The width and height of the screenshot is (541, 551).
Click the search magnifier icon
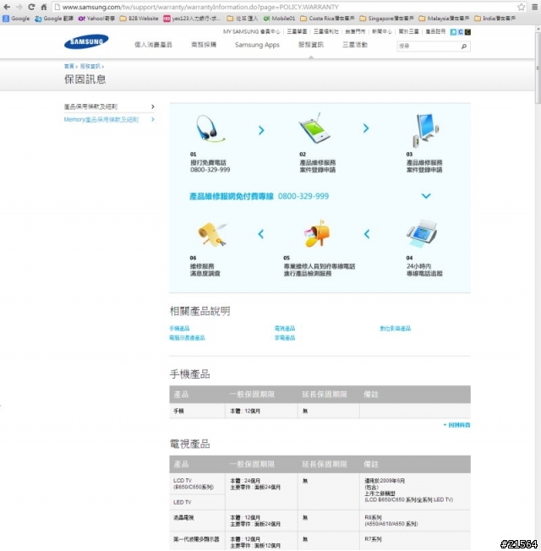tap(464, 46)
